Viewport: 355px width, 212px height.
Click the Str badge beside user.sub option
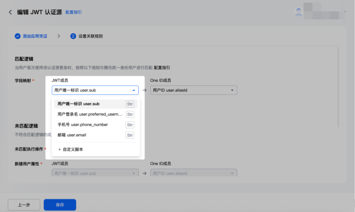[130, 104]
